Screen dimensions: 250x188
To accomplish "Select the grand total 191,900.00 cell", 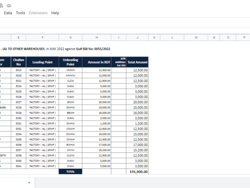I will pos(137,172).
